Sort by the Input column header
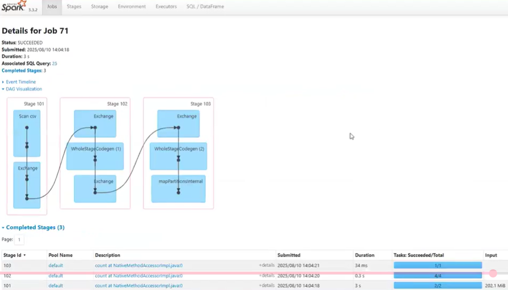This screenshot has height=290, width=508. 491,255
